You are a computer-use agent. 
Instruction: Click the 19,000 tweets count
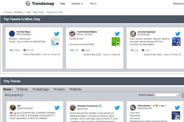(146, 95)
